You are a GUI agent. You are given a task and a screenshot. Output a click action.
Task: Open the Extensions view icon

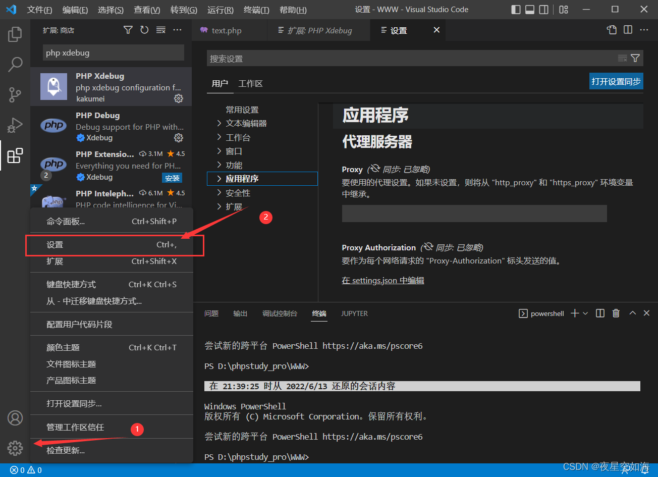(x=15, y=155)
